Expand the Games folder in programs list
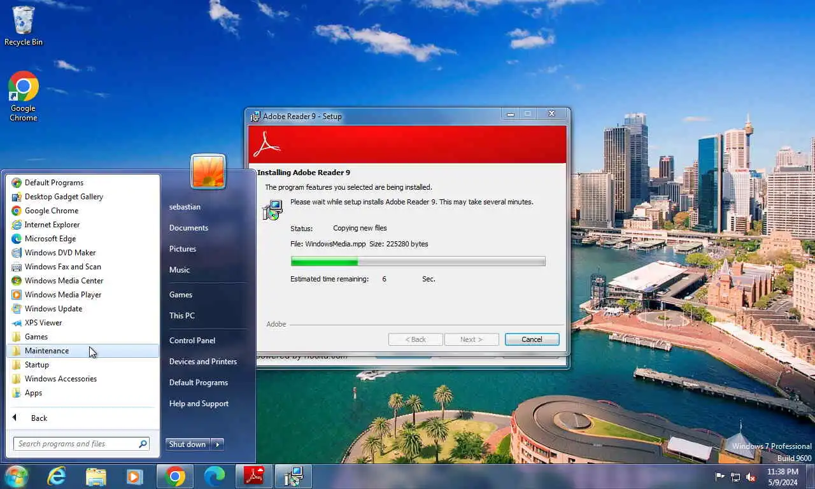Screen dimensions: 815x489 83,337
